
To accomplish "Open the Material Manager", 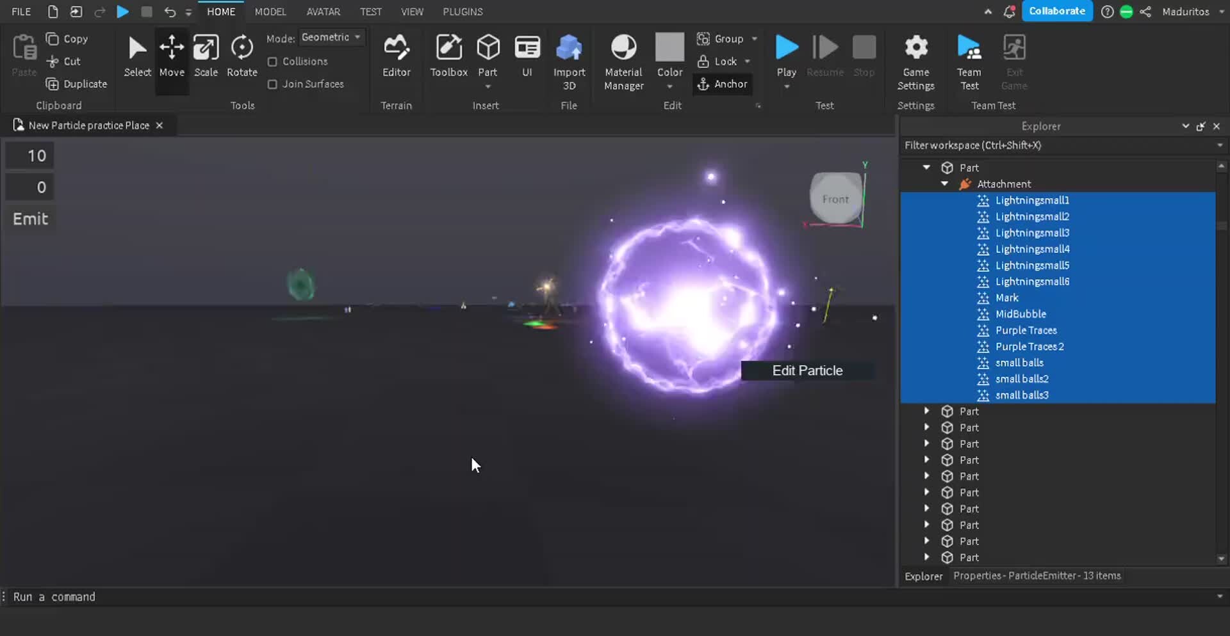I will coord(623,61).
